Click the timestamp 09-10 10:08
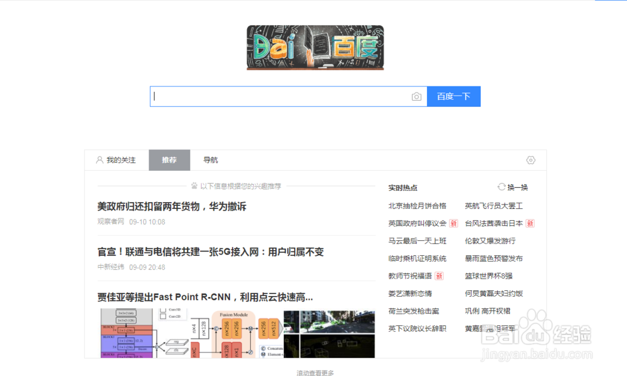 click(x=147, y=222)
